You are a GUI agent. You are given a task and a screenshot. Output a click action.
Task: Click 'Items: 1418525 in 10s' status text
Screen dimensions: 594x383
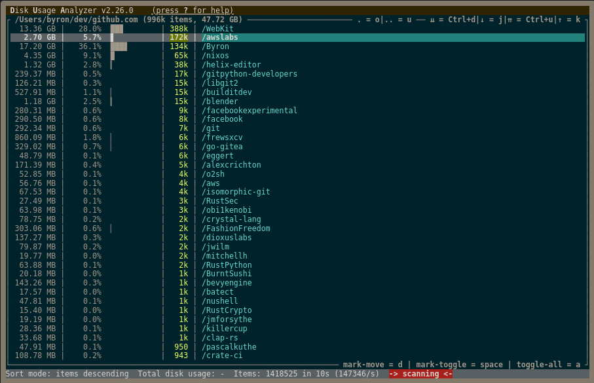[282, 374]
